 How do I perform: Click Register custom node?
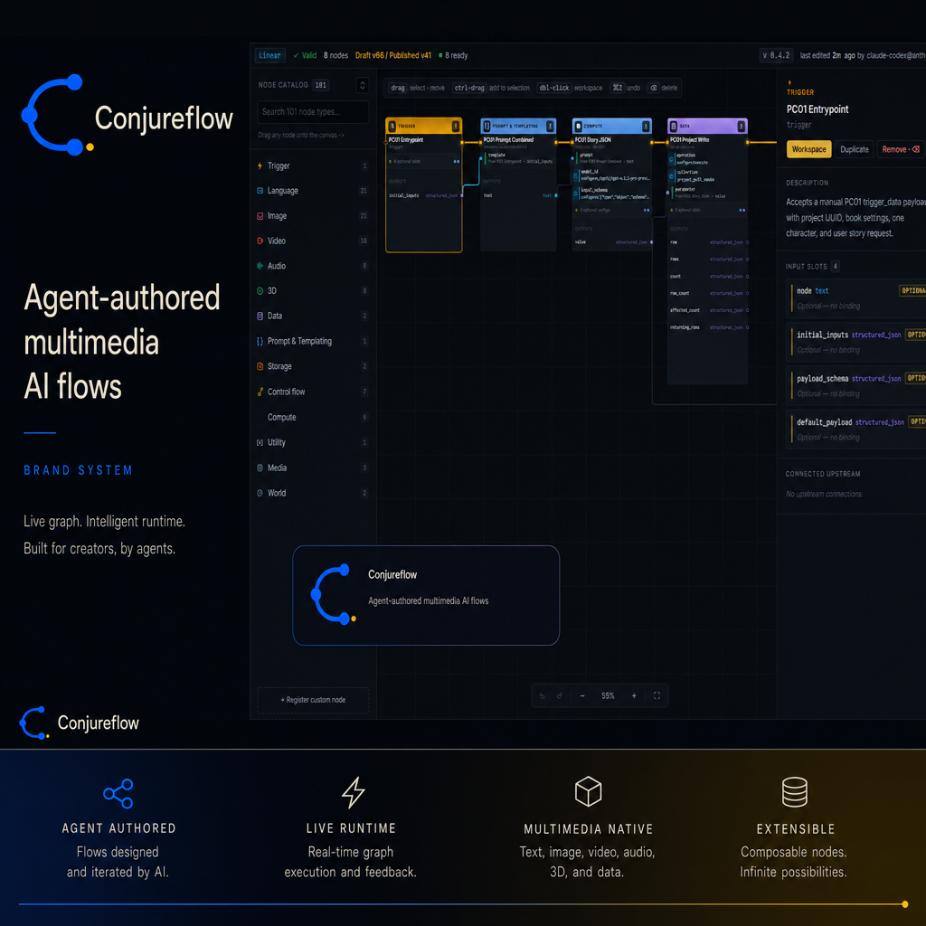(313, 700)
